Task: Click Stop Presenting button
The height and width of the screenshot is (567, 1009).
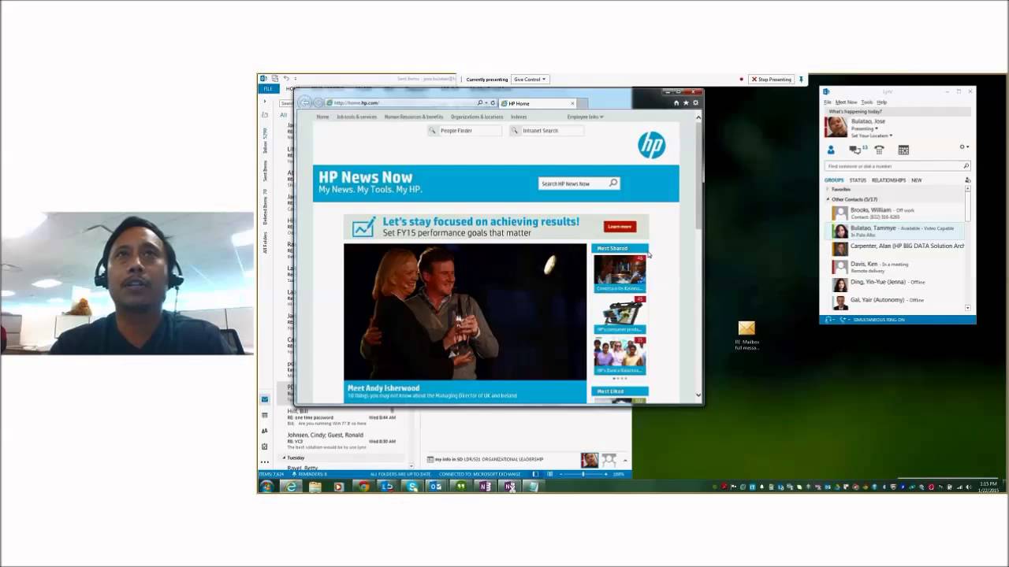Action: click(771, 80)
